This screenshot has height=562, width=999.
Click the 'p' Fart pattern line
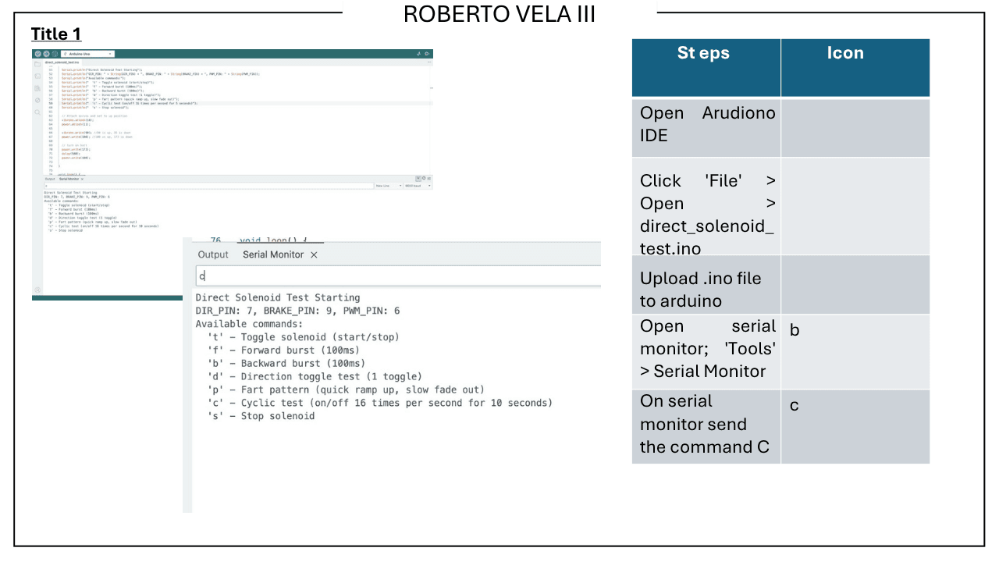coord(347,389)
